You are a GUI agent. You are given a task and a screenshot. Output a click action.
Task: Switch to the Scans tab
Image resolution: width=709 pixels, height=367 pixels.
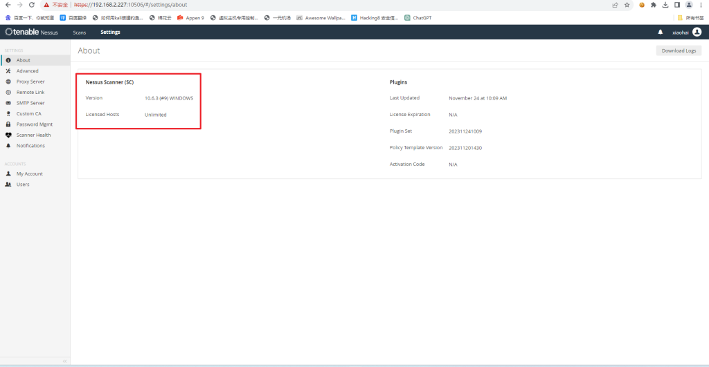click(x=80, y=32)
